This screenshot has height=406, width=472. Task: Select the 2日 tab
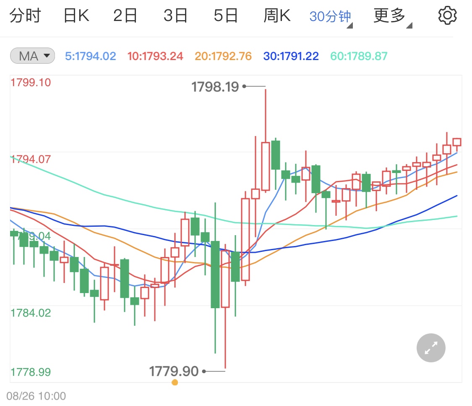[x=125, y=16]
